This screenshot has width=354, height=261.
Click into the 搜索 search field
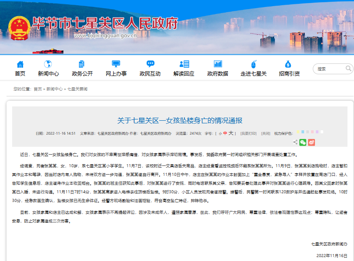click(330, 69)
